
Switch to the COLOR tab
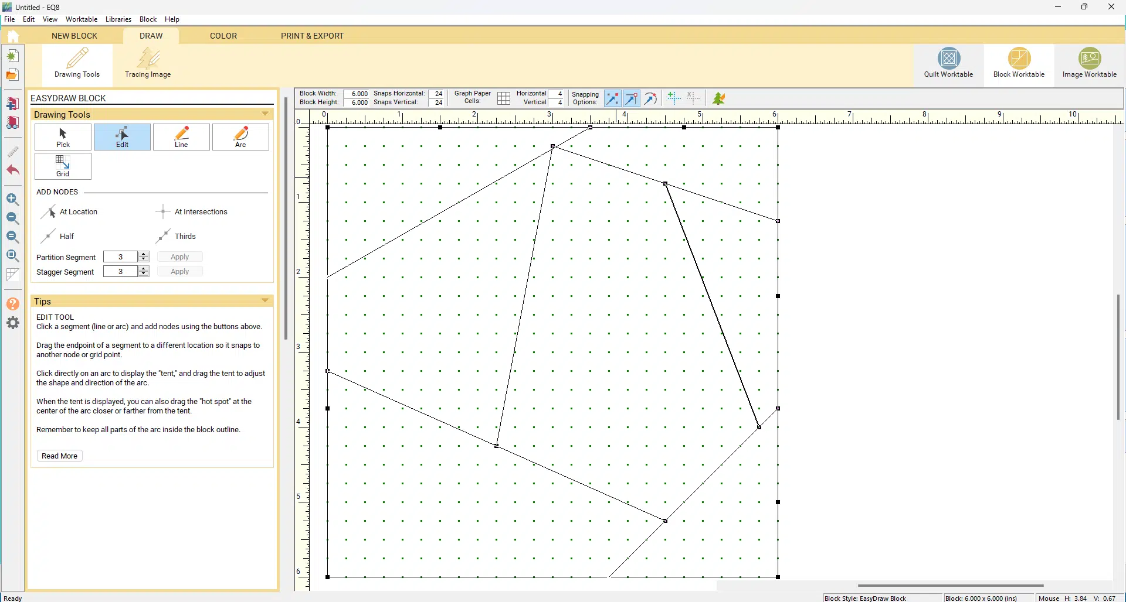coord(223,36)
